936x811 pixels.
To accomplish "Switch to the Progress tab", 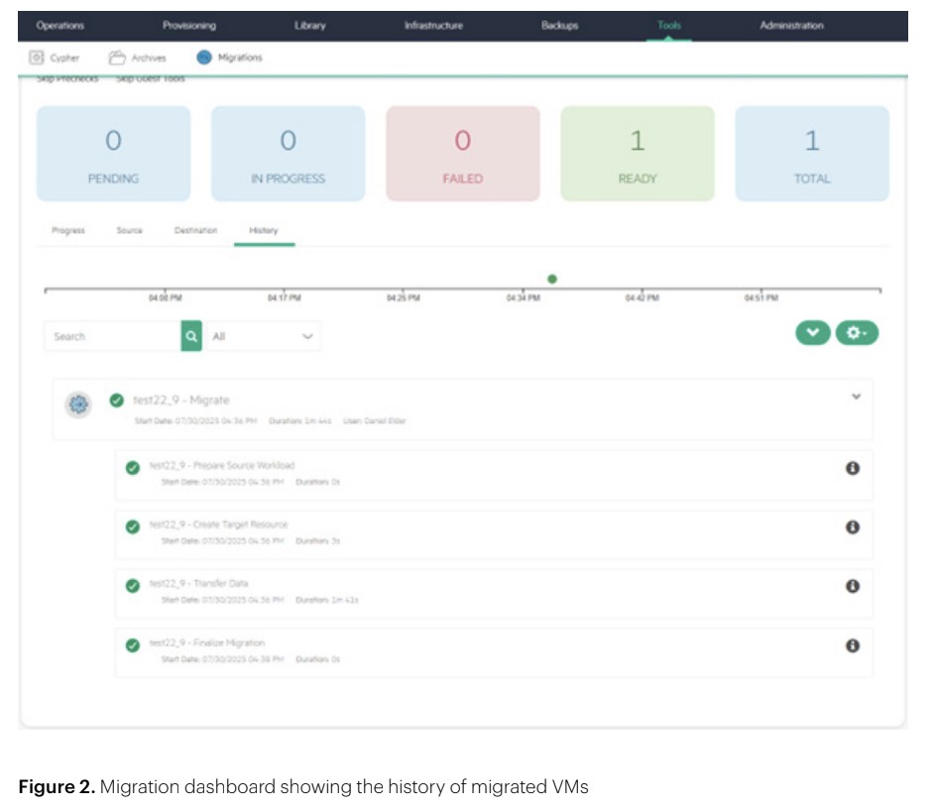I will point(68,230).
